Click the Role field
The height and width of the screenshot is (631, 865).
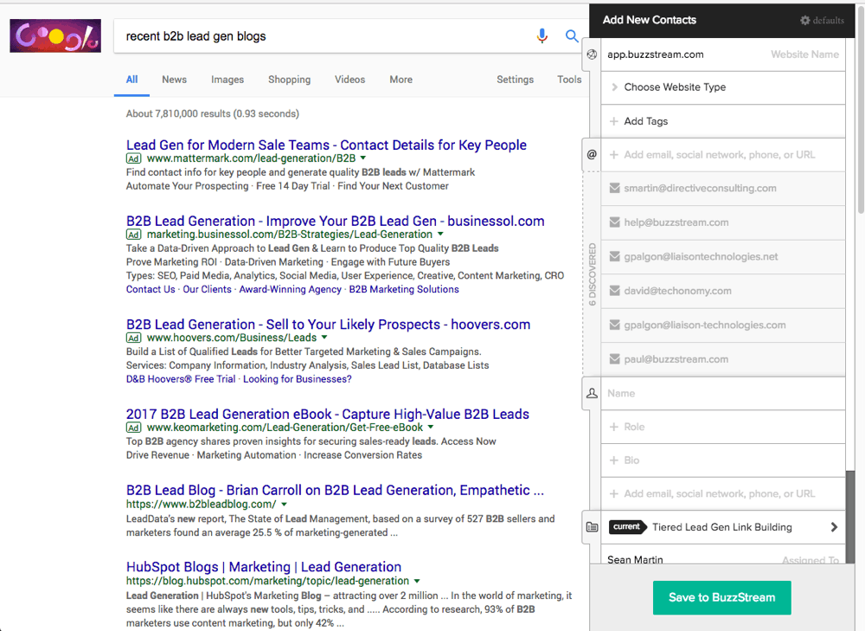tap(722, 427)
